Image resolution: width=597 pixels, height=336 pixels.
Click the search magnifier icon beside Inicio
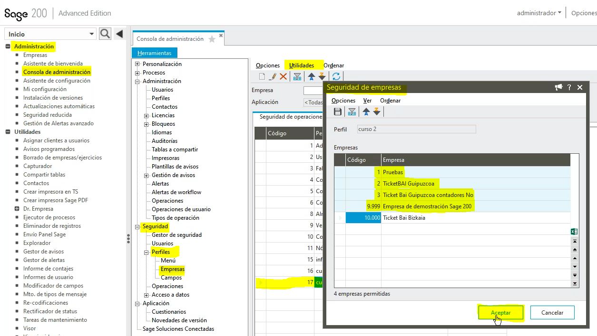[x=105, y=34]
